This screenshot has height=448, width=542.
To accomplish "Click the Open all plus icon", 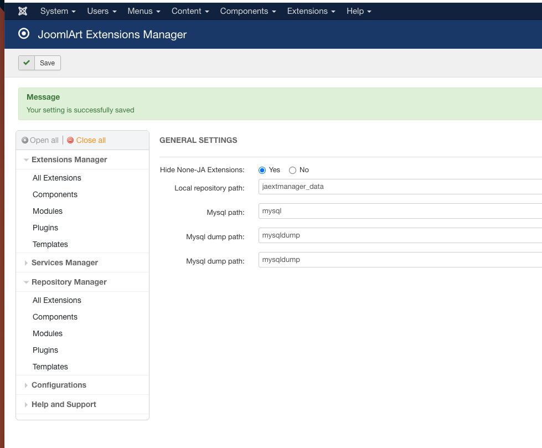I will (x=25, y=141).
